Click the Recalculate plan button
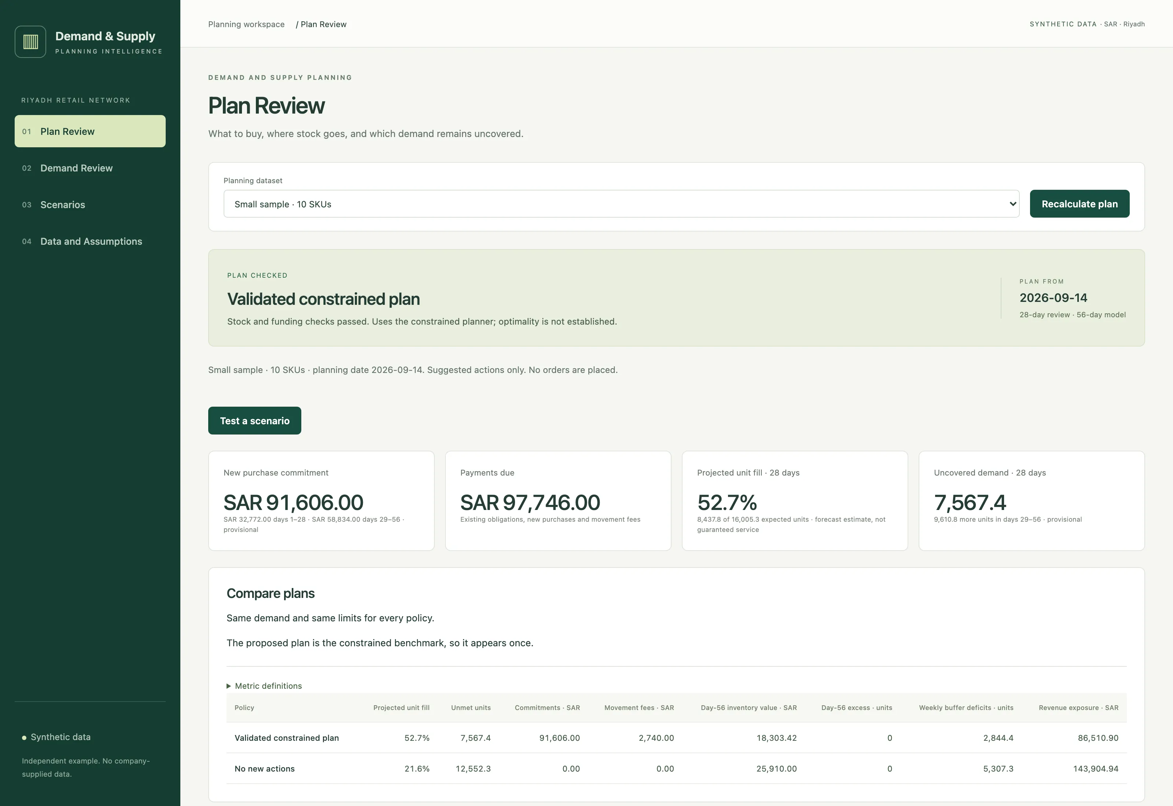The width and height of the screenshot is (1173, 806). (x=1080, y=204)
